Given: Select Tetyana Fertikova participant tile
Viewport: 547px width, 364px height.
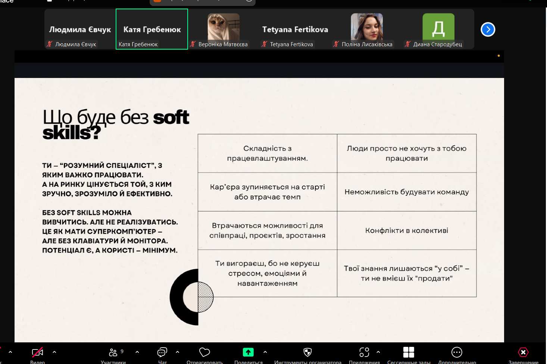Looking at the screenshot, I should 295,29.
